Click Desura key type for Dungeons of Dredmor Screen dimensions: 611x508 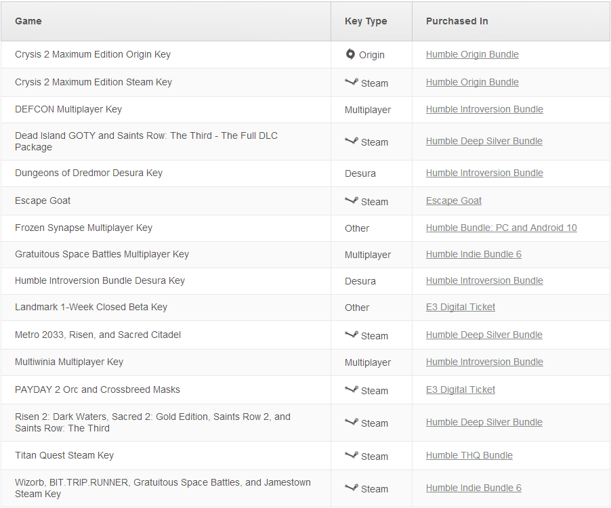(360, 173)
